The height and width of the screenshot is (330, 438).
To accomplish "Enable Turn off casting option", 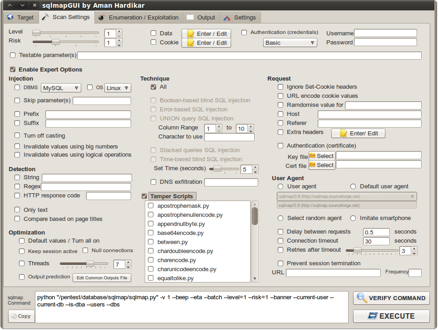I will (17, 135).
